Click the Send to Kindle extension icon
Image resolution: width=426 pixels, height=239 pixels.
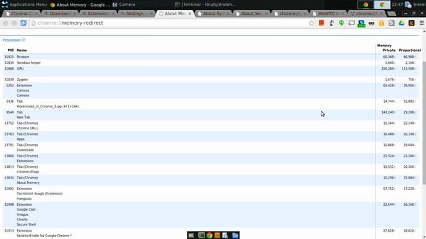[x=411, y=23]
